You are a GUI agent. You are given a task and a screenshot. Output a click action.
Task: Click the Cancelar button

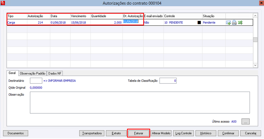click(x=250, y=133)
